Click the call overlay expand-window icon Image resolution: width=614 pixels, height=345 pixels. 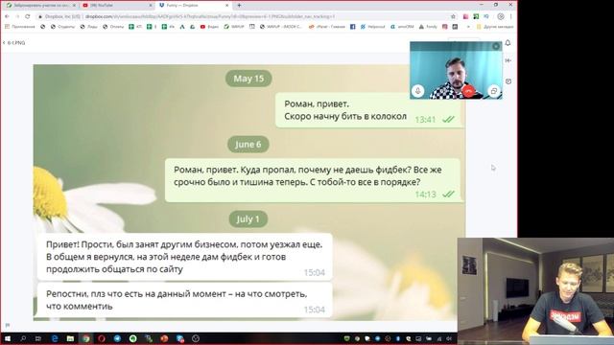494,91
